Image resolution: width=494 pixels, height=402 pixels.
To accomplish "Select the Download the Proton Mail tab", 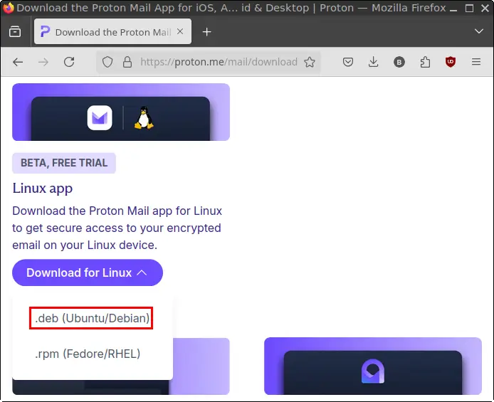I will (112, 31).
